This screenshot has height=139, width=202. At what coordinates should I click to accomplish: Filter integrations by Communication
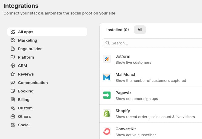pos(33,82)
